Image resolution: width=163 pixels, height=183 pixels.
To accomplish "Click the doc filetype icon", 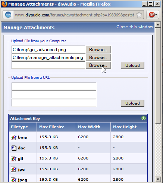I will click(x=13, y=148).
